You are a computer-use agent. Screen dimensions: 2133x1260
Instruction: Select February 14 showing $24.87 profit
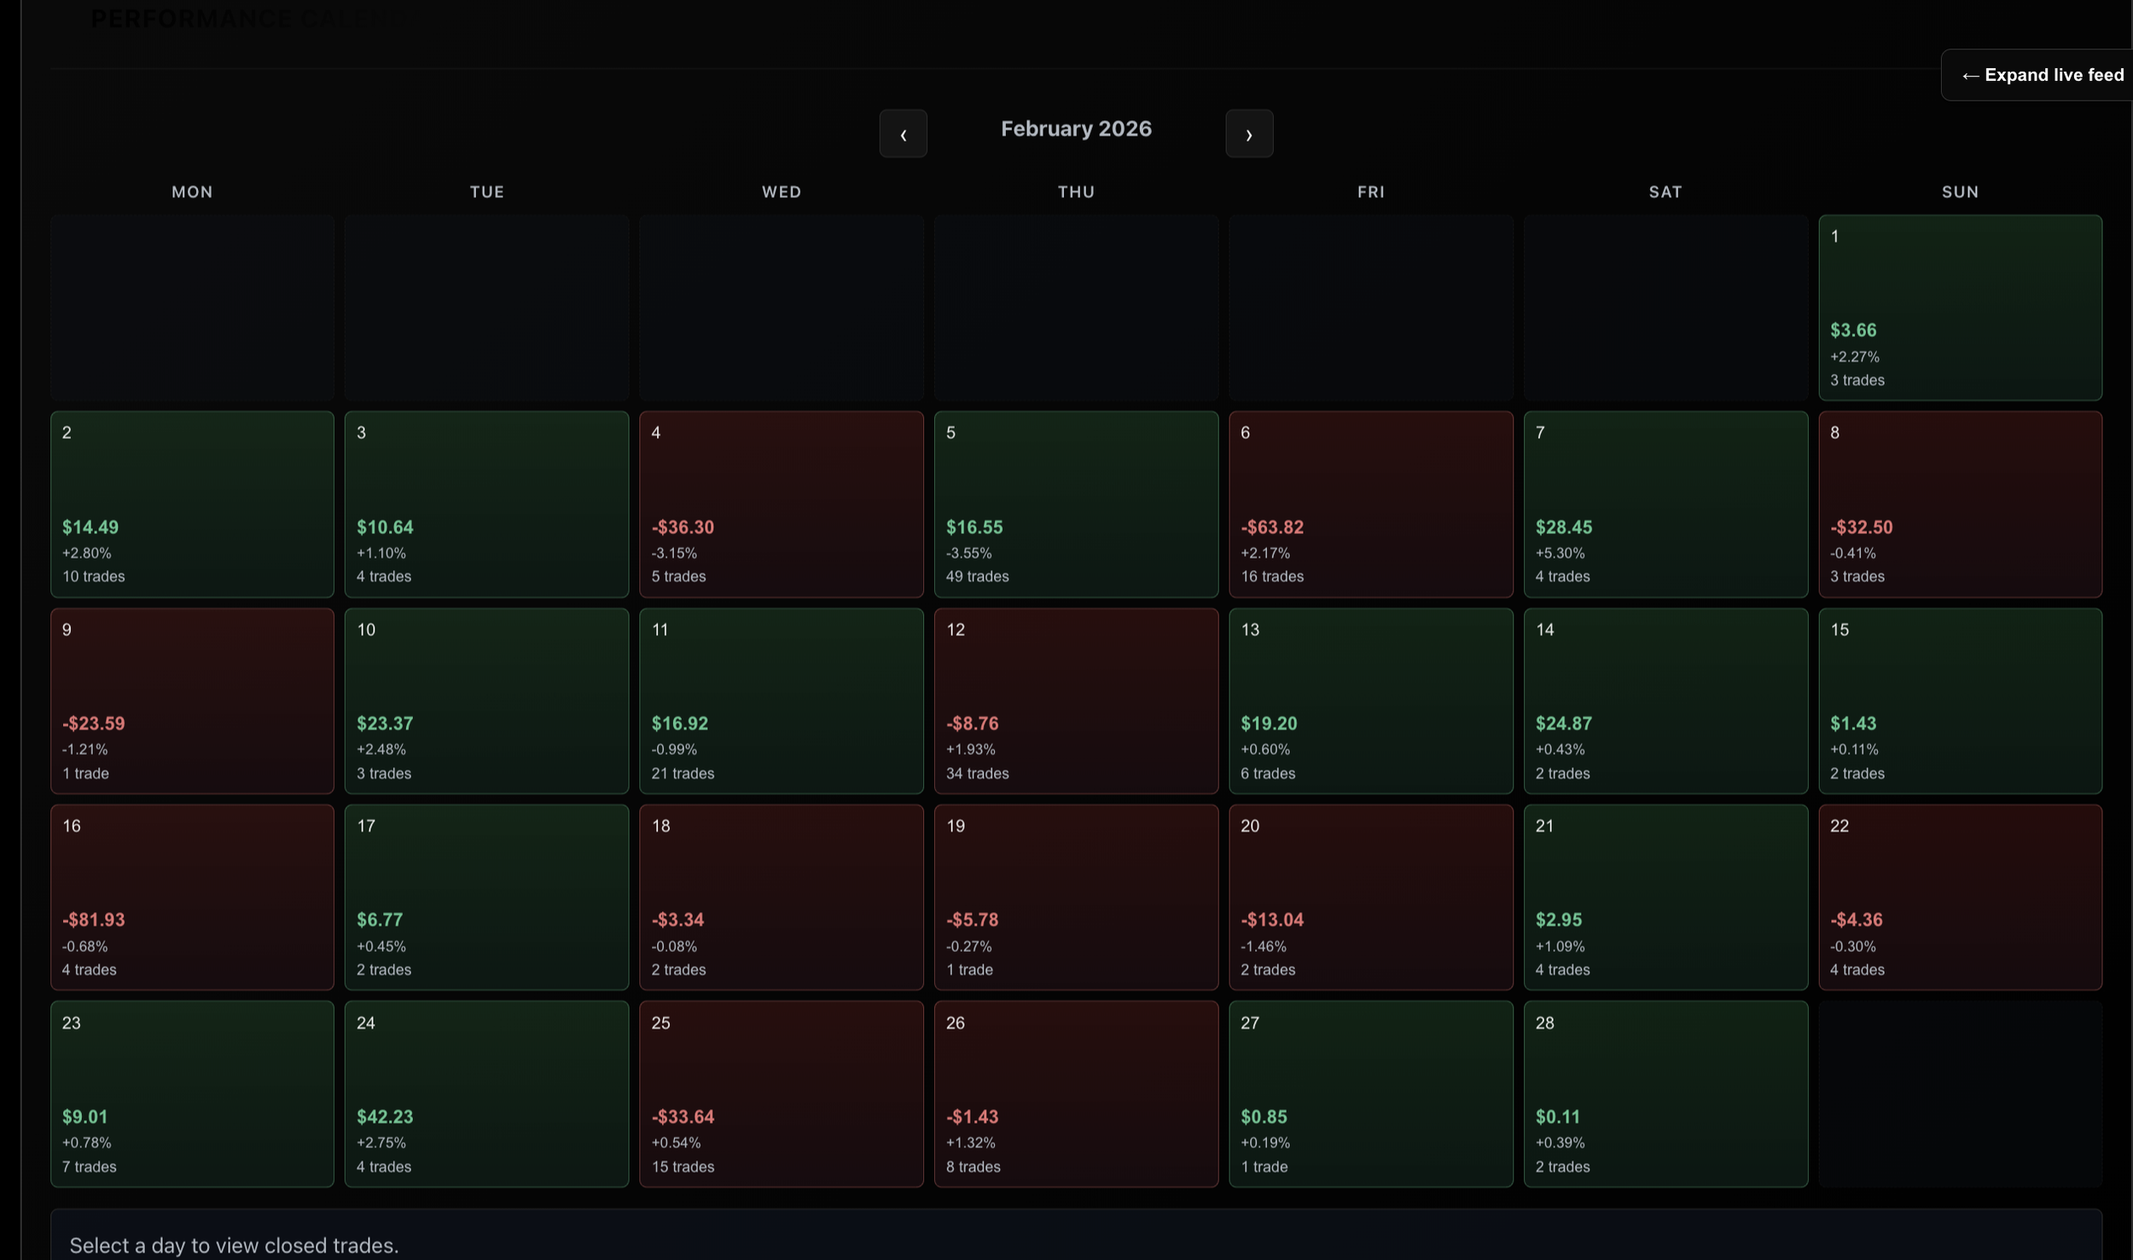[x=1665, y=700]
